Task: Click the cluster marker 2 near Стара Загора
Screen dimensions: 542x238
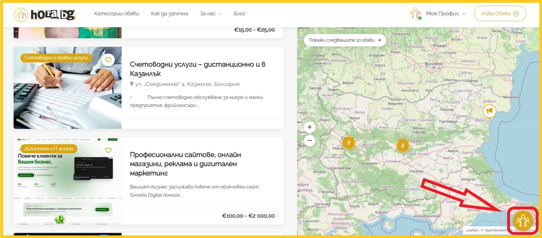Action: tap(403, 146)
